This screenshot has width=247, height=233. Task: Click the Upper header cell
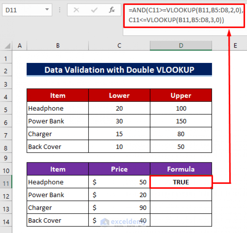click(x=181, y=95)
